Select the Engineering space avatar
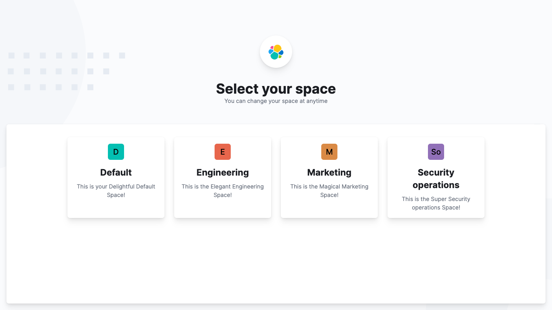The width and height of the screenshot is (552, 310). pos(223,152)
